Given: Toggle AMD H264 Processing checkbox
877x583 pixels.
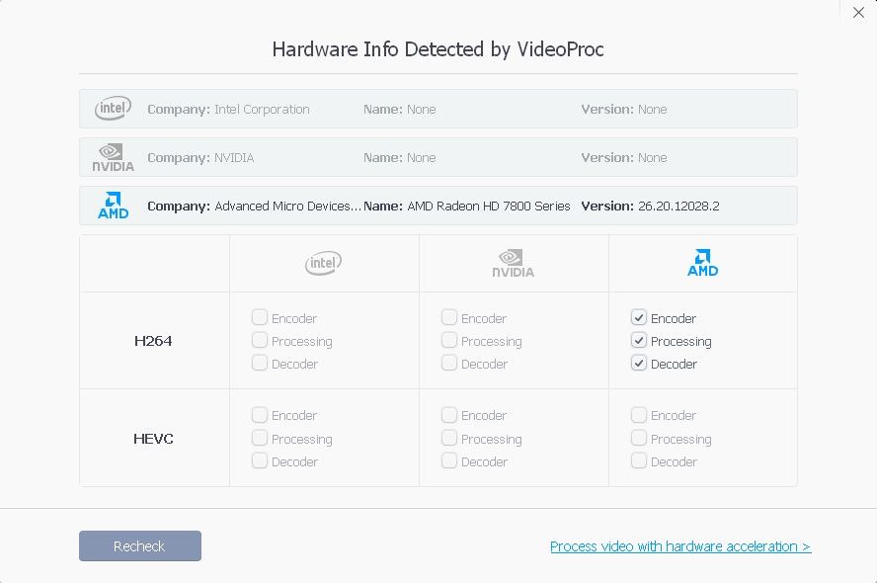Looking at the screenshot, I should [639, 340].
